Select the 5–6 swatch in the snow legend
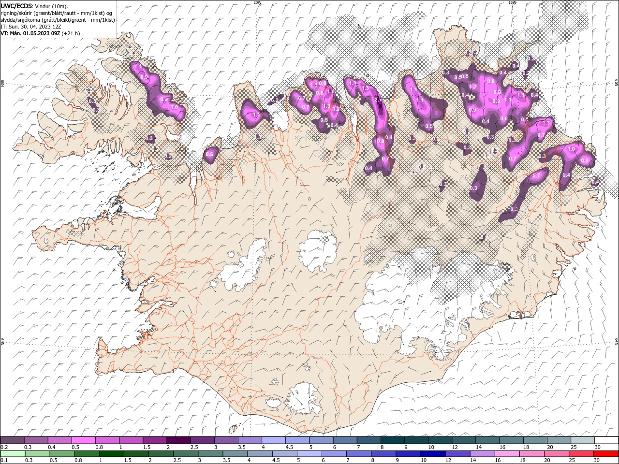This screenshot has height=464, width=619. point(321,440)
